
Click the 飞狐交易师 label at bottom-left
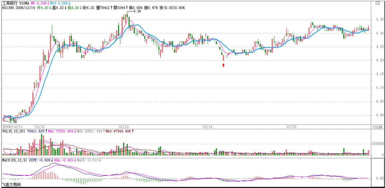tap(11, 185)
